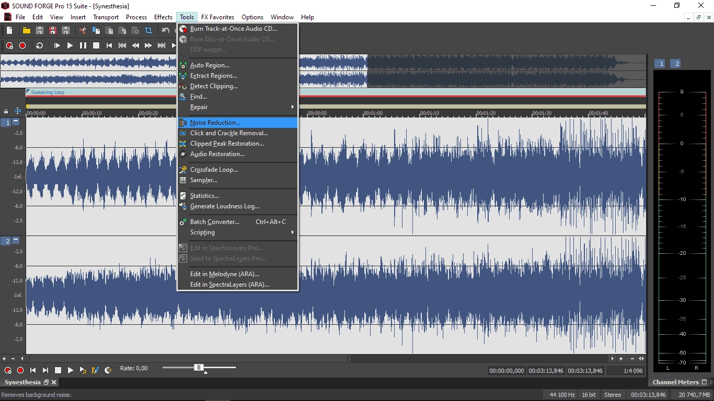This screenshot has height=401, width=714.
Task: Open the Effects menu
Action: pos(163,17)
